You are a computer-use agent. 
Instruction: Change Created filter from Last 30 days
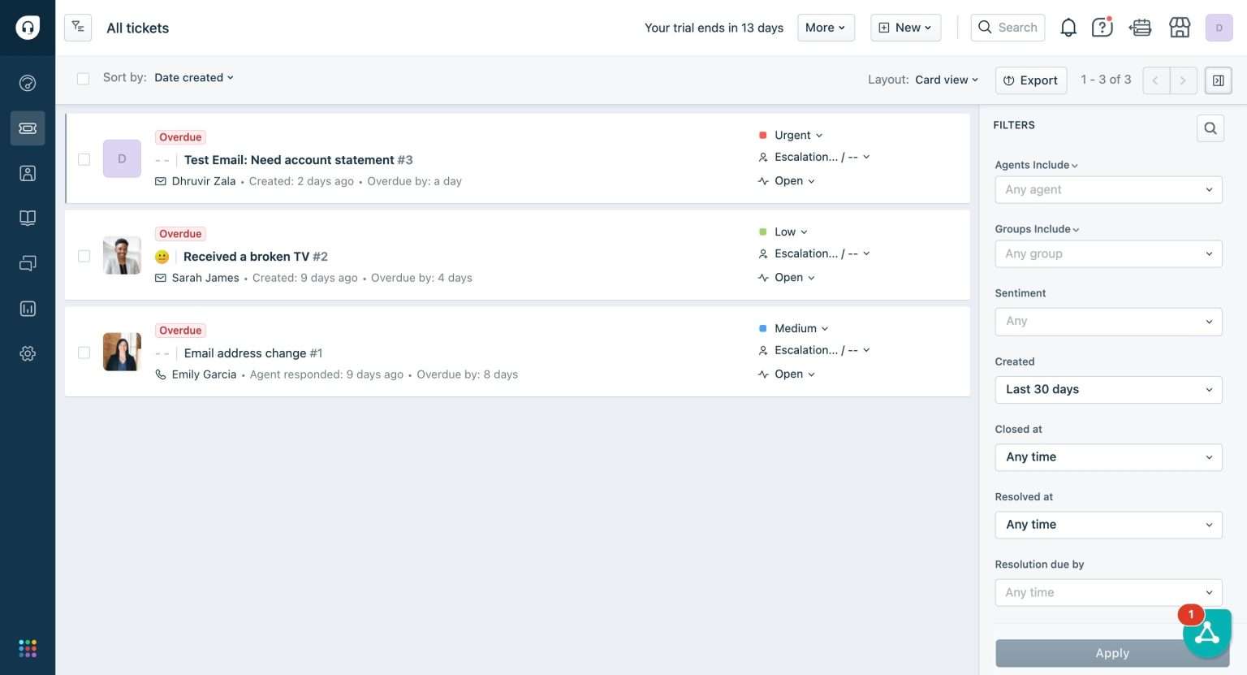pos(1108,389)
